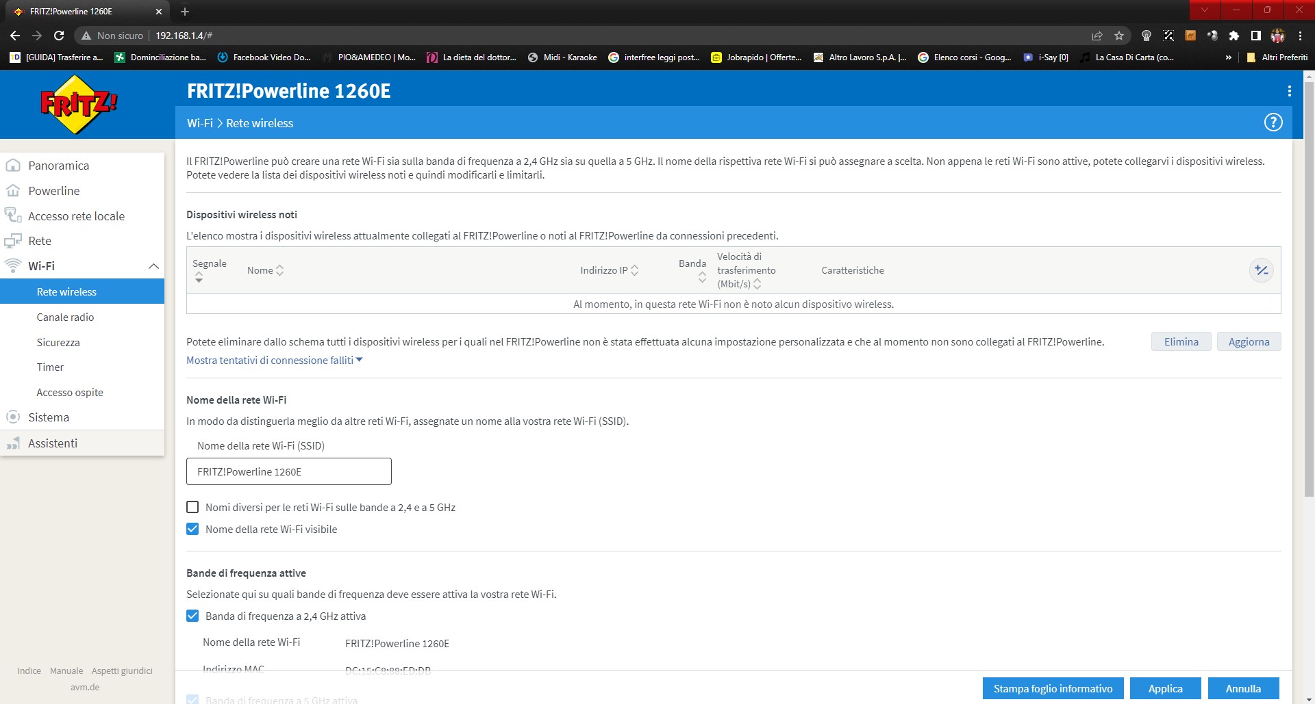Viewport: 1315px width, 704px height.
Task: Click Wi-Fi in the breadcrumb
Action: [x=200, y=123]
